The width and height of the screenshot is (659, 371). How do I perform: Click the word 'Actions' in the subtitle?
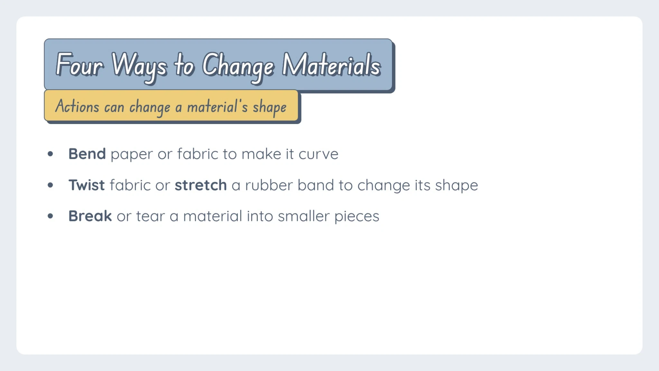click(77, 106)
